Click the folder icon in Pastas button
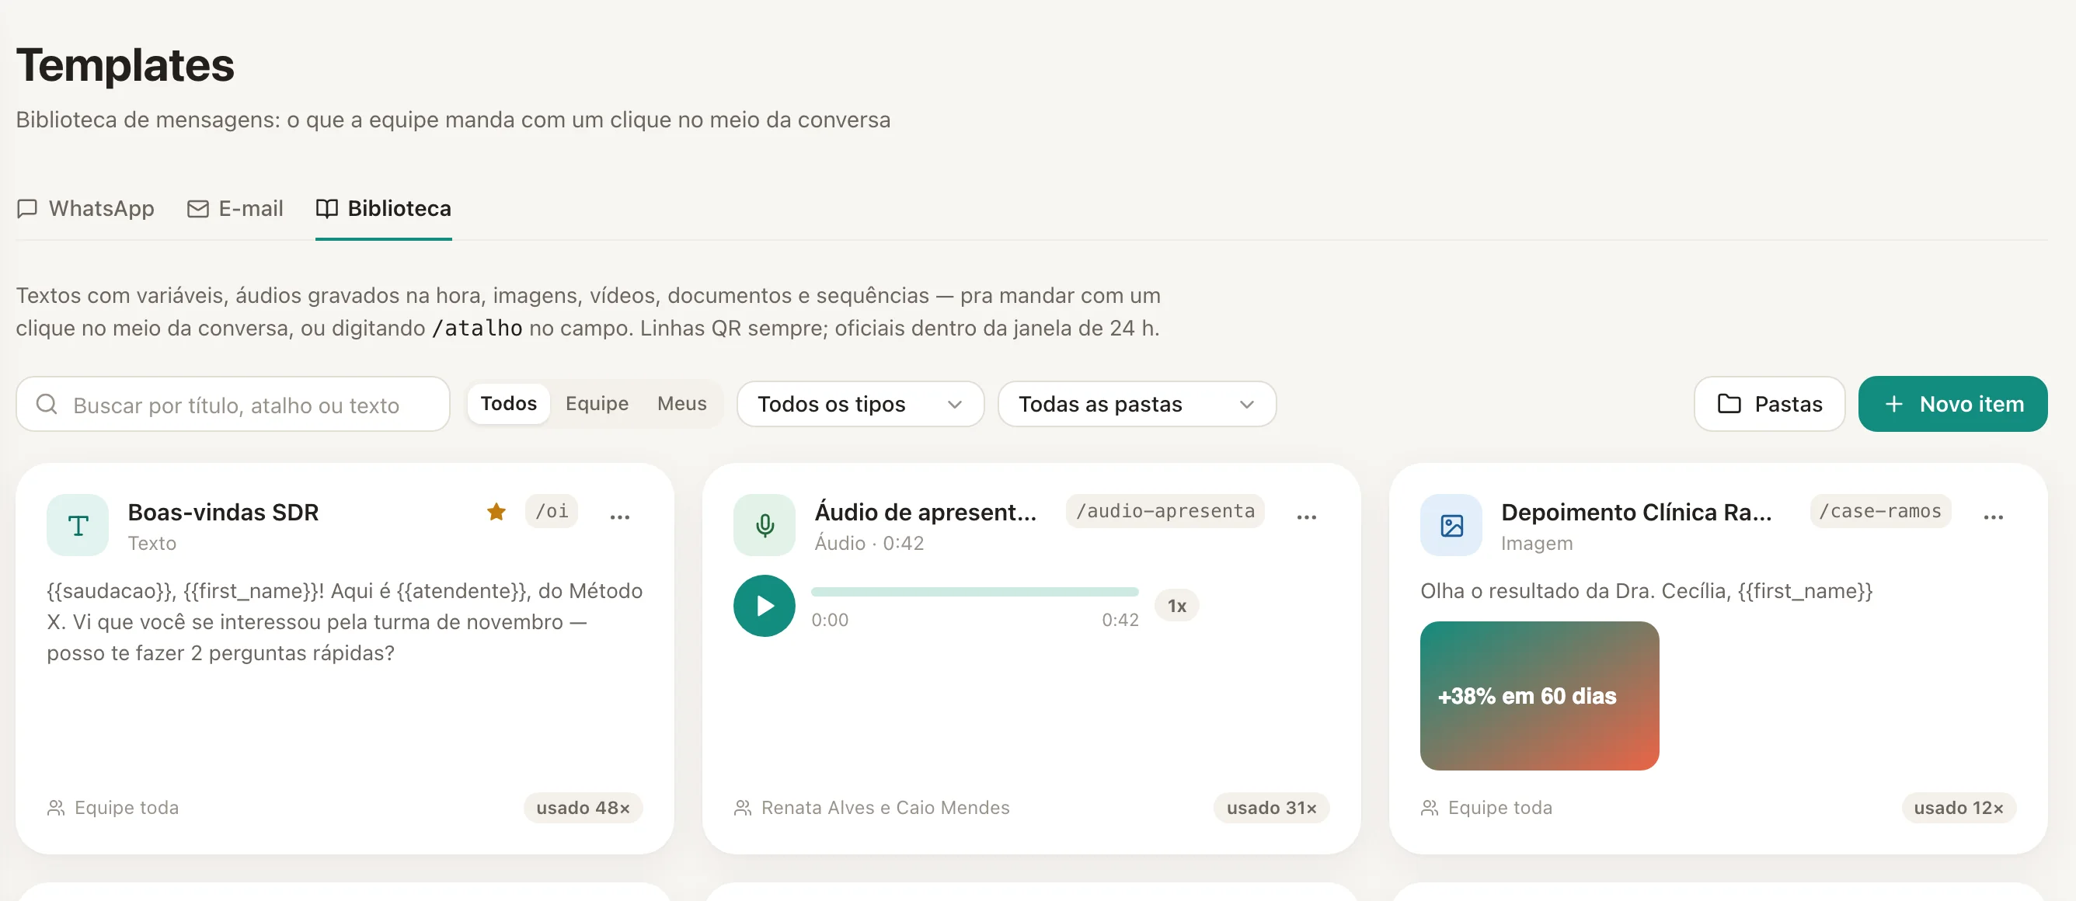 click(x=1729, y=404)
